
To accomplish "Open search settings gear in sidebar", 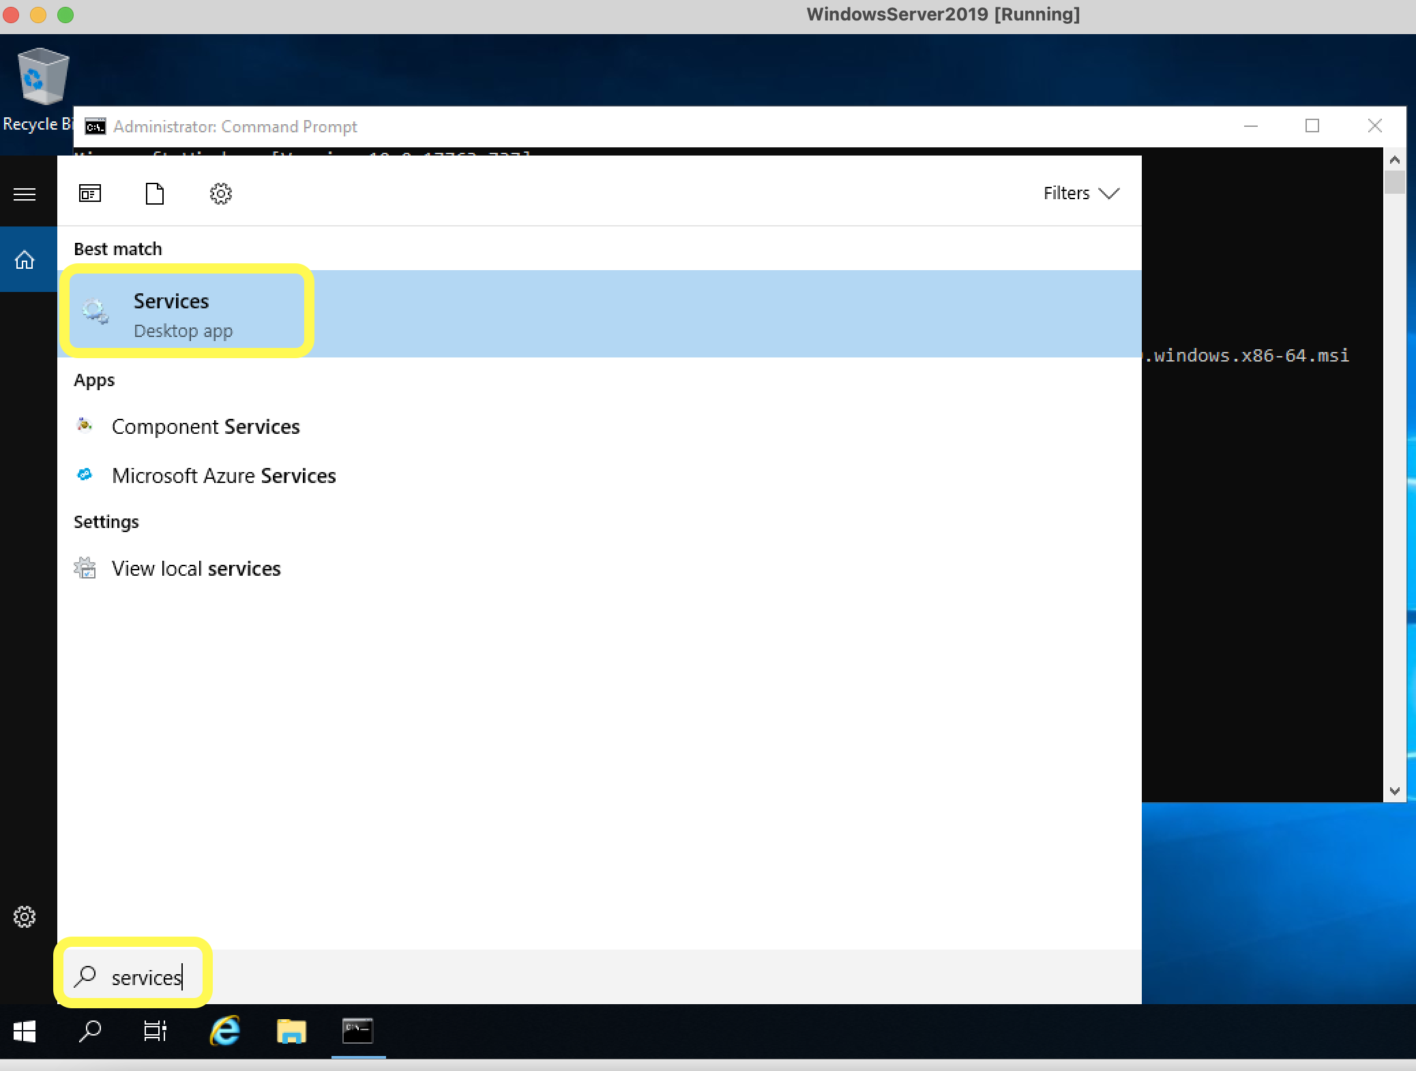I will click(25, 917).
